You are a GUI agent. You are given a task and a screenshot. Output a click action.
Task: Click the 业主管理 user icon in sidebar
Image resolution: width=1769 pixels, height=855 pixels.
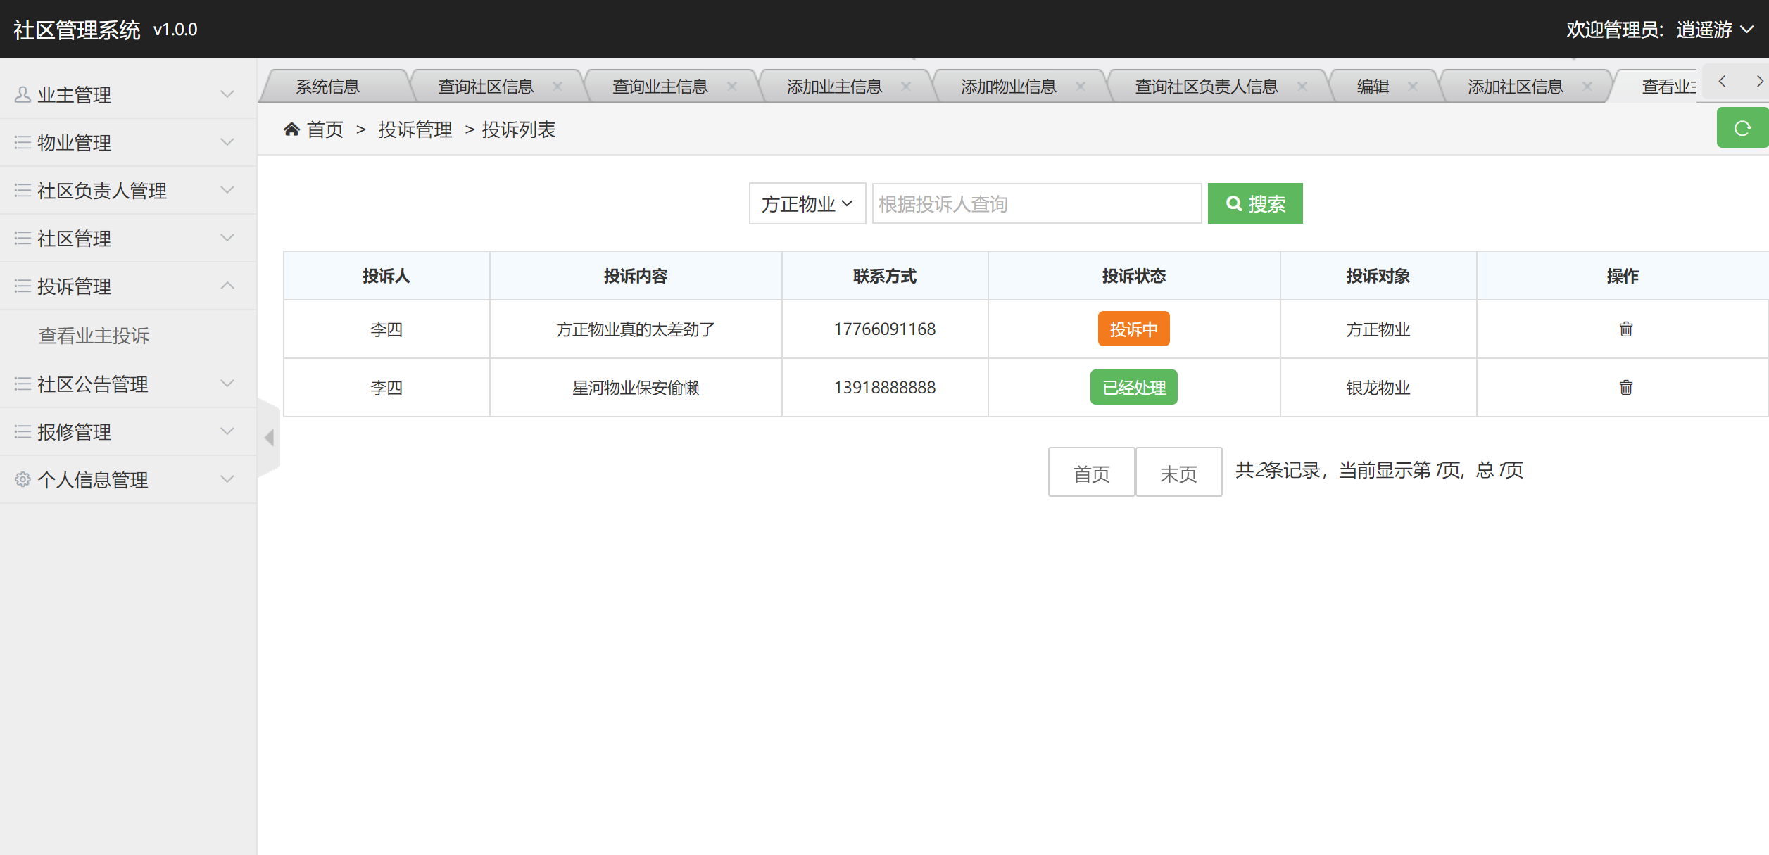click(x=22, y=93)
